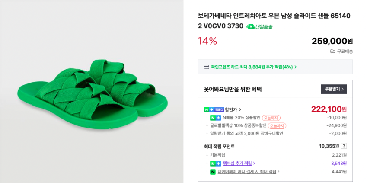
Task: Click the 쿠폰받기 coupon button
Action: point(333,90)
